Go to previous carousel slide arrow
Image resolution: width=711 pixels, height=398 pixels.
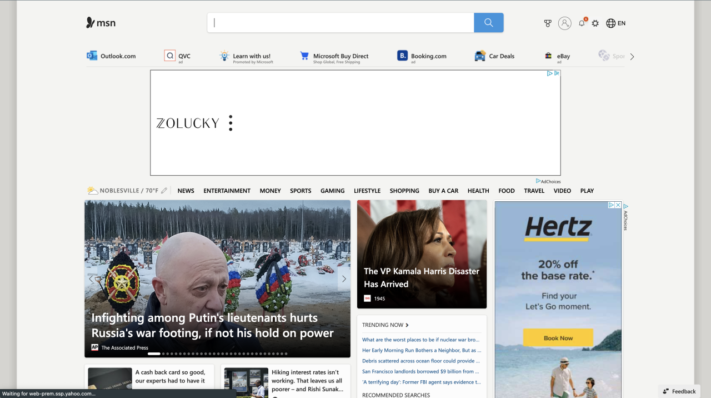pyautogui.click(x=92, y=279)
